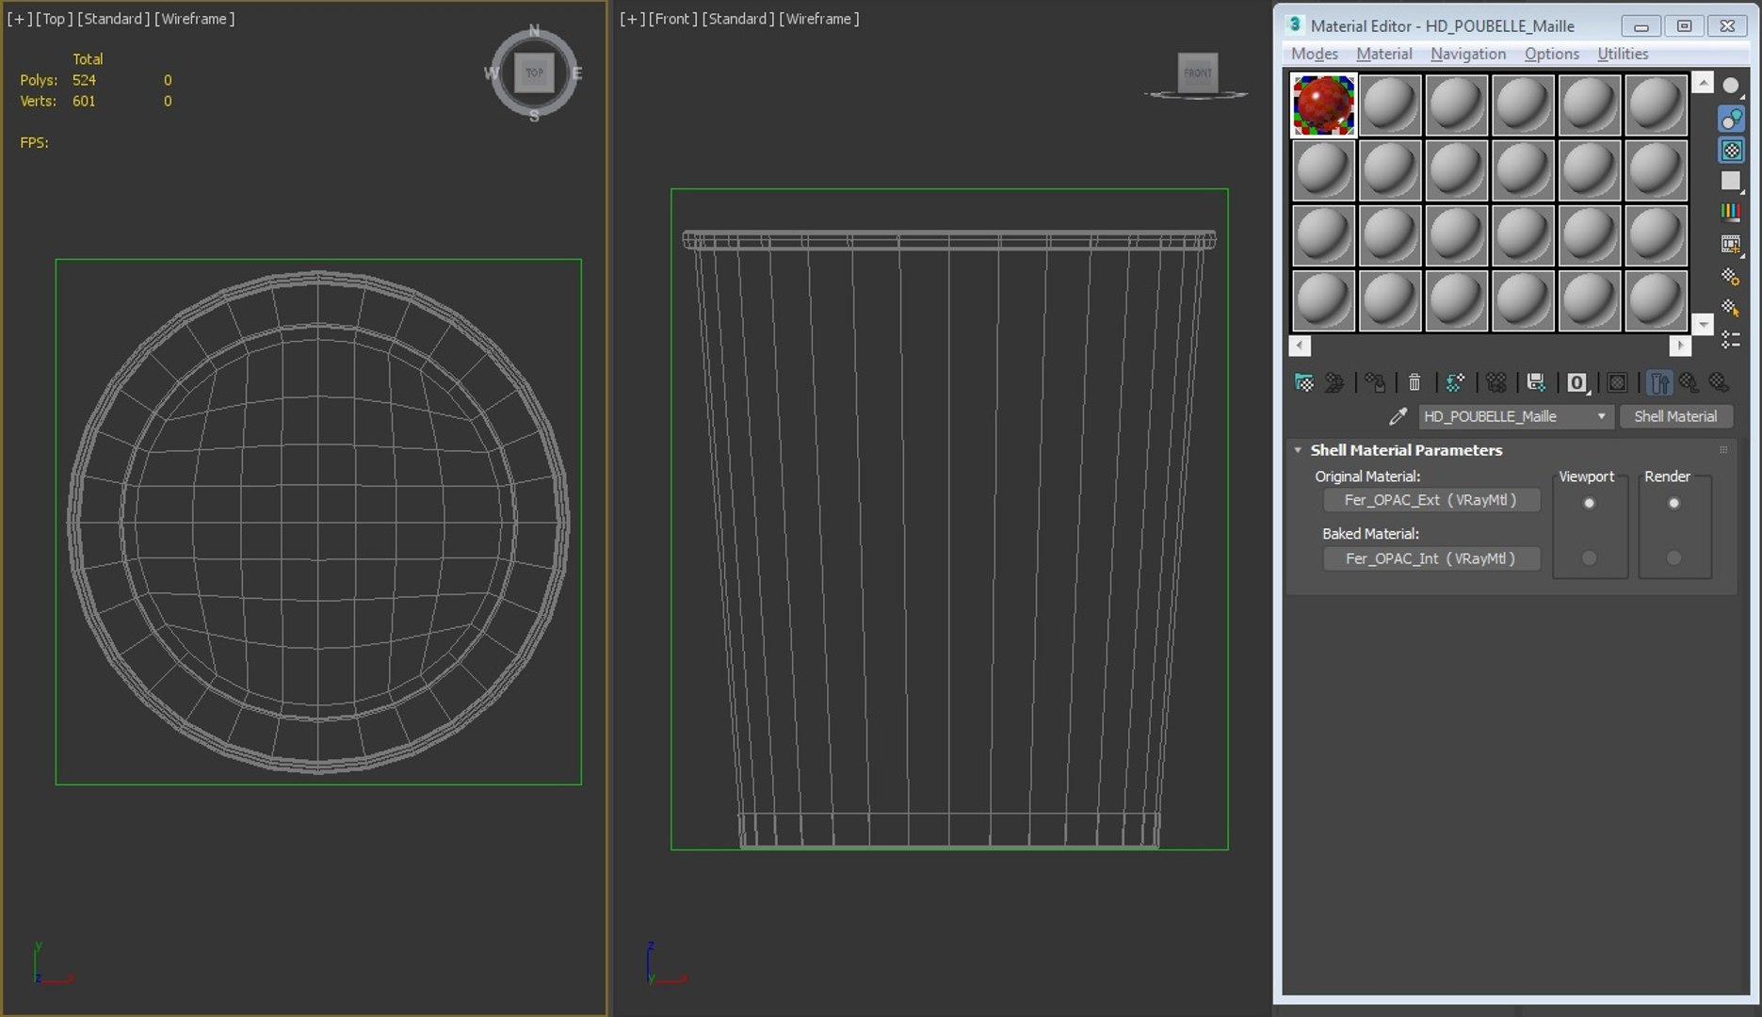Click Go Forward to Sibling icon
The image size is (1762, 1017).
click(1719, 382)
